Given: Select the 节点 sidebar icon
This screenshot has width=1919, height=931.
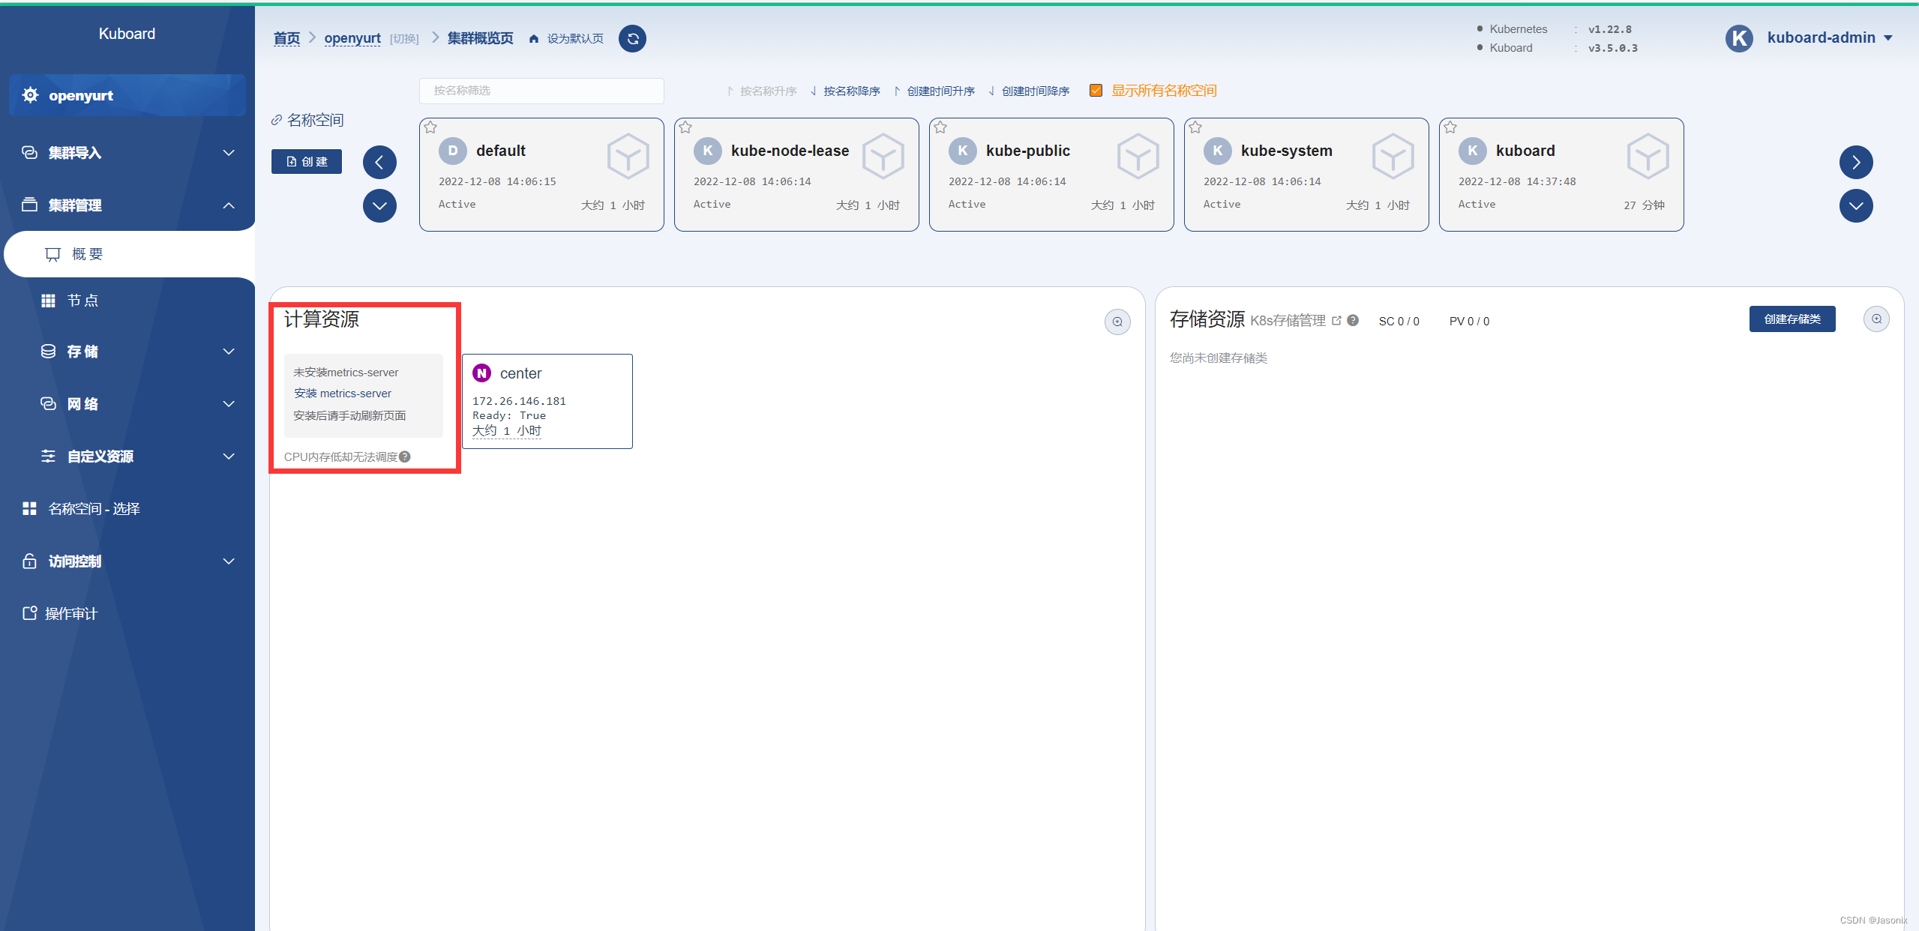Looking at the screenshot, I should pos(48,300).
